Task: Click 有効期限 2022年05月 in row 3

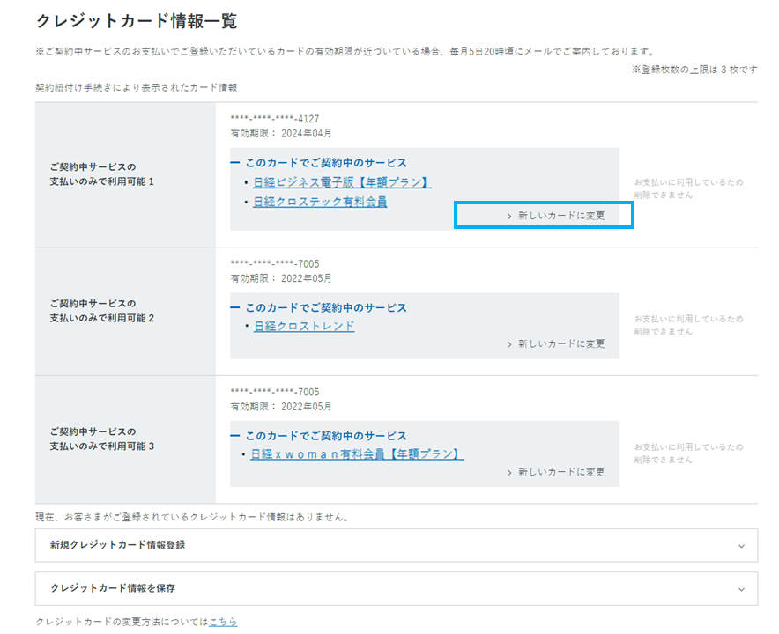Action: (x=281, y=407)
